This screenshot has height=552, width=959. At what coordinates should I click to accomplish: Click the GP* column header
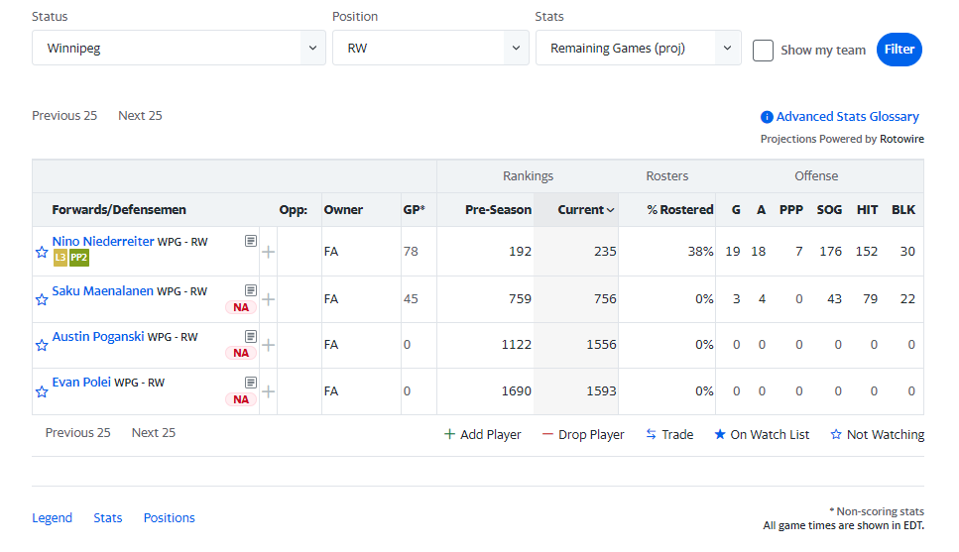414,210
